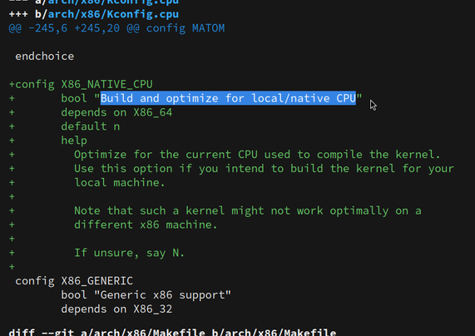Click the 'Optimize for the current CPU' help line

[257, 155]
